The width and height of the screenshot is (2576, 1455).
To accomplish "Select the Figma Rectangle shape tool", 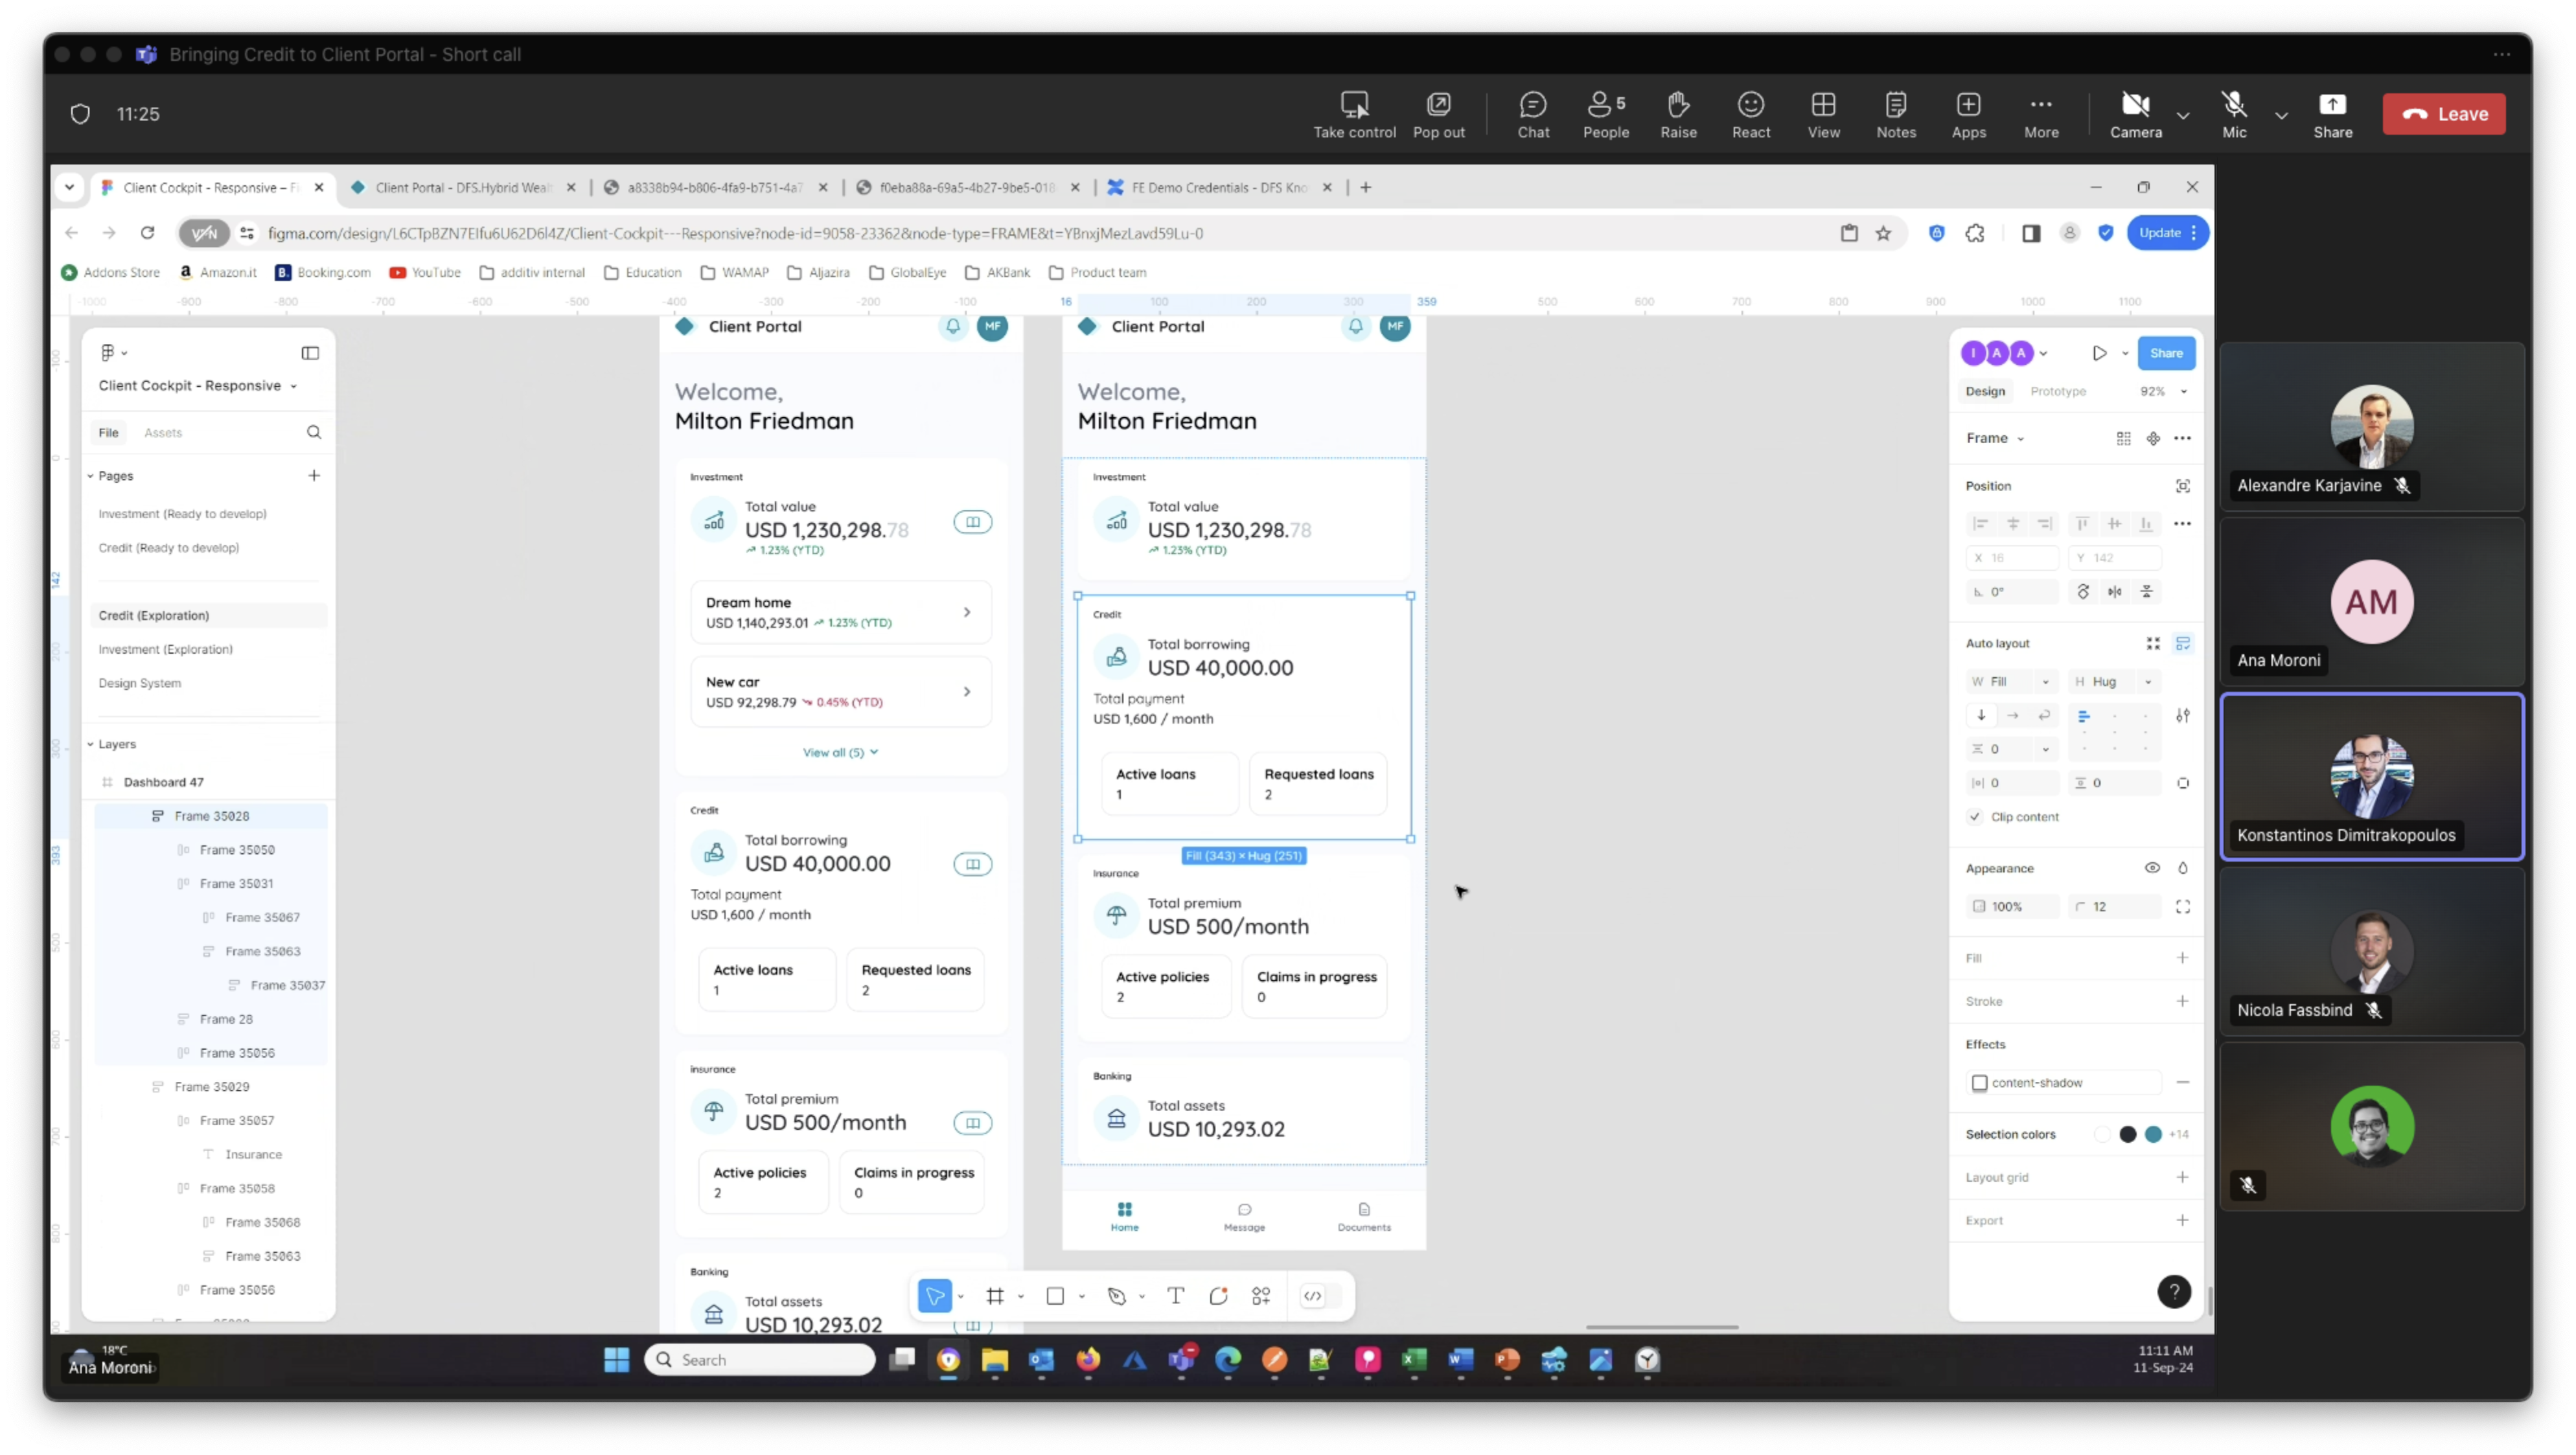I will (1055, 1296).
